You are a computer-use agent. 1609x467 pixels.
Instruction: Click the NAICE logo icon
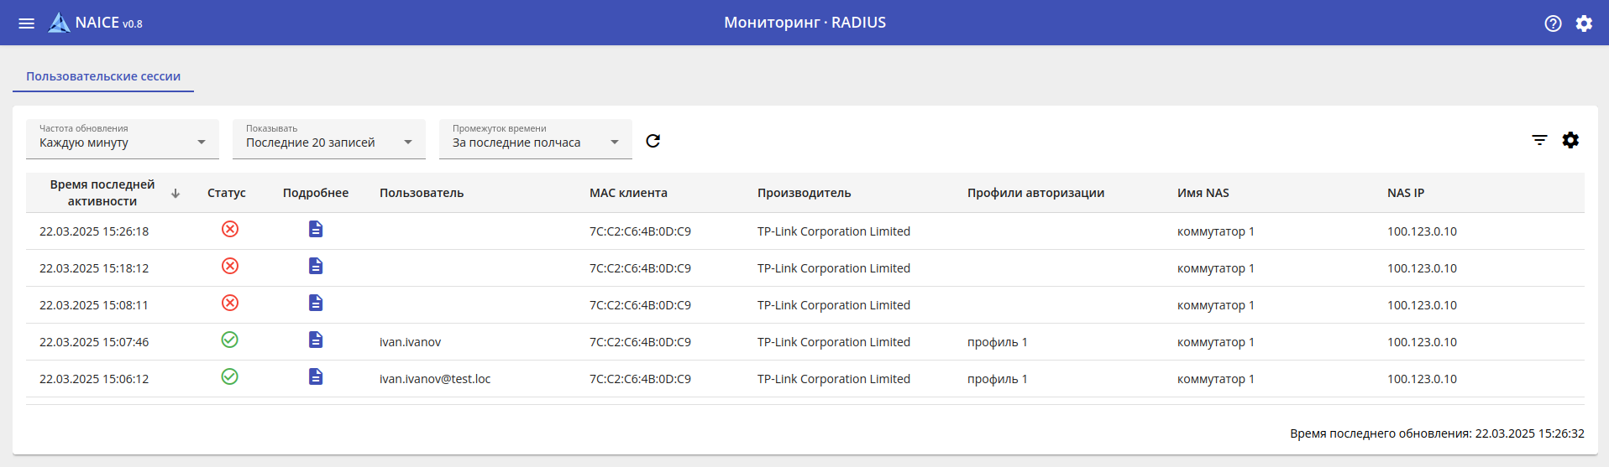tap(59, 23)
